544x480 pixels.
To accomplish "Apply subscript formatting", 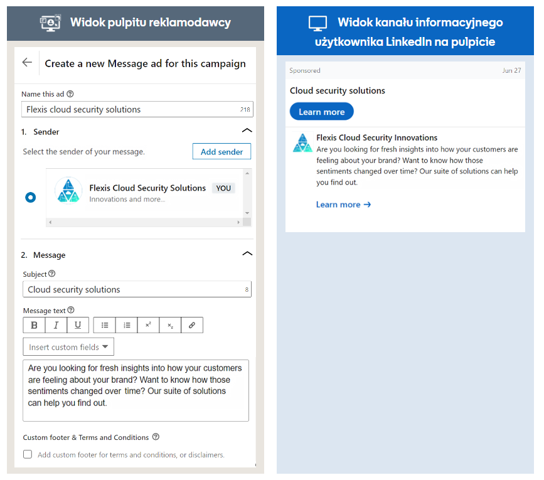I will tap(170, 325).
